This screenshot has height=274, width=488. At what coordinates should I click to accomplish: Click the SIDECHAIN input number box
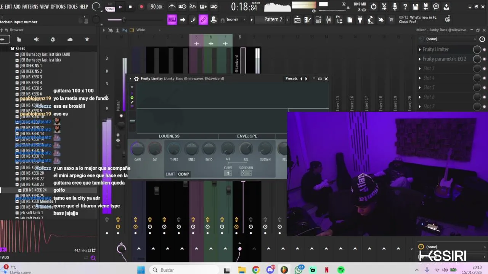click(x=246, y=174)
